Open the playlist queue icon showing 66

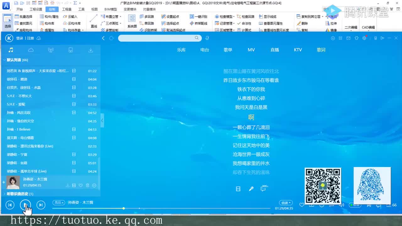click(x=391, y=205)
